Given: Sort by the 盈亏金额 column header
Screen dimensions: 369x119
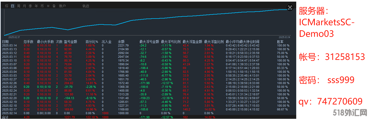Looking at the screenshot, I should click(x=70, y=42).
